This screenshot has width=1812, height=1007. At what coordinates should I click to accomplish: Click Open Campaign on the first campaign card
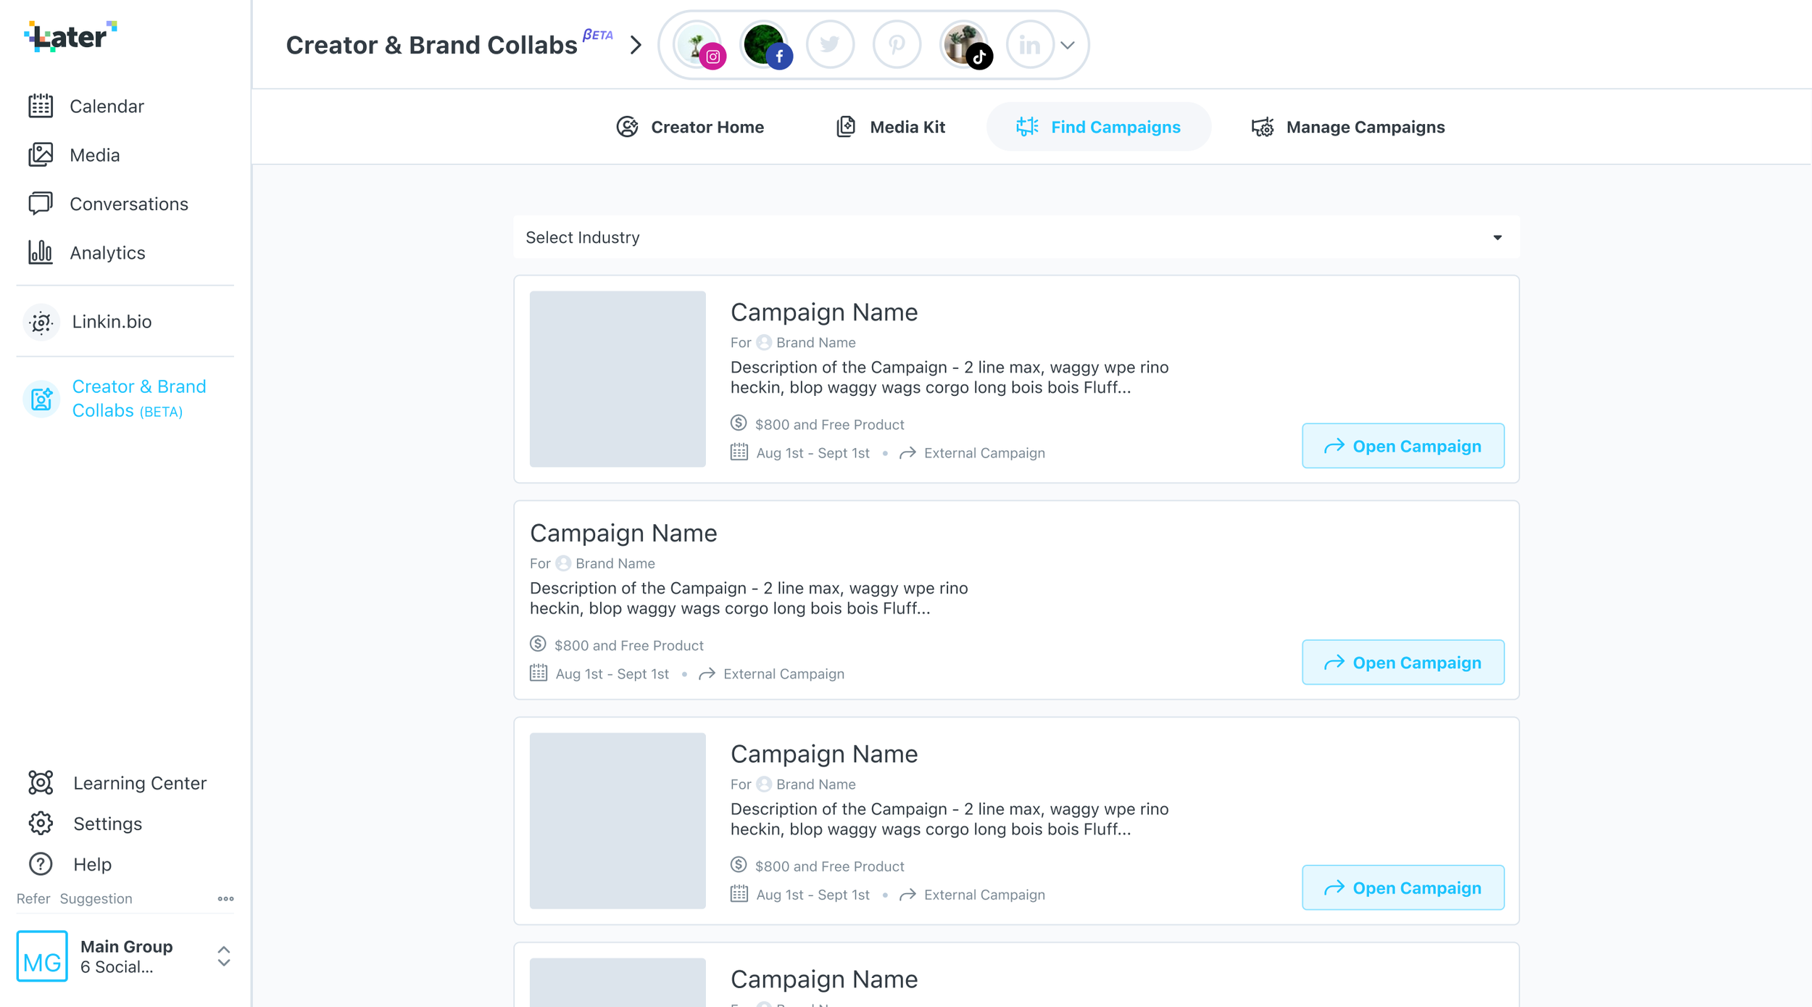coord(1402,446)
